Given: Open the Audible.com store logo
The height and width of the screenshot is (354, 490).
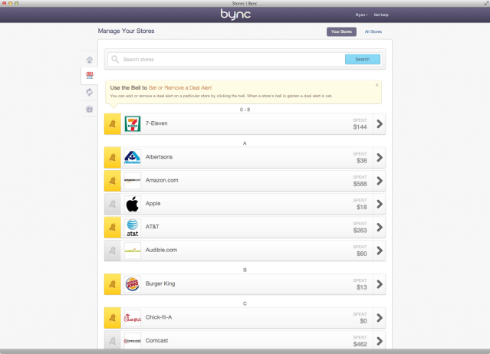Looking at the screenshot, I should (133, 251).
